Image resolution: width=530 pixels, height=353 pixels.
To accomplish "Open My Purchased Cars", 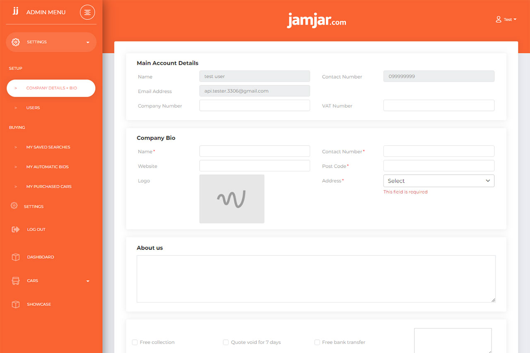I will [x=49, y=186].
